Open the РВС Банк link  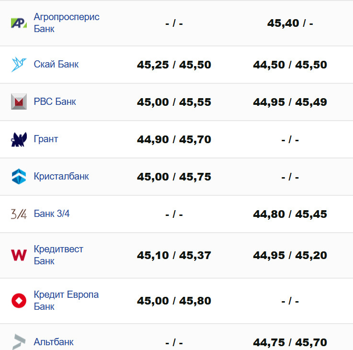[x=55, y=102]
